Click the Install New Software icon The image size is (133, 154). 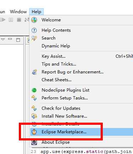34,116
